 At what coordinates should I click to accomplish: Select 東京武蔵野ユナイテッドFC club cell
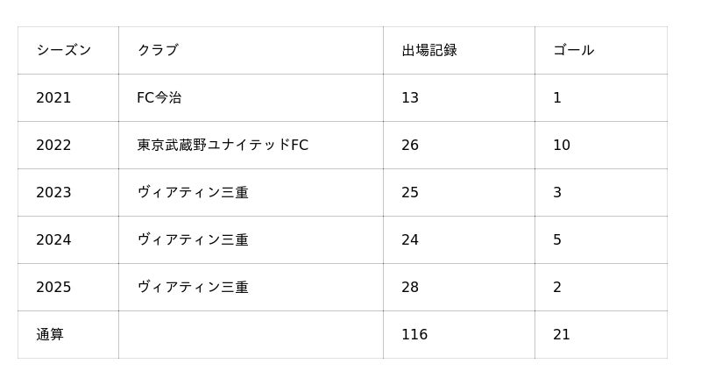(223, 145)
